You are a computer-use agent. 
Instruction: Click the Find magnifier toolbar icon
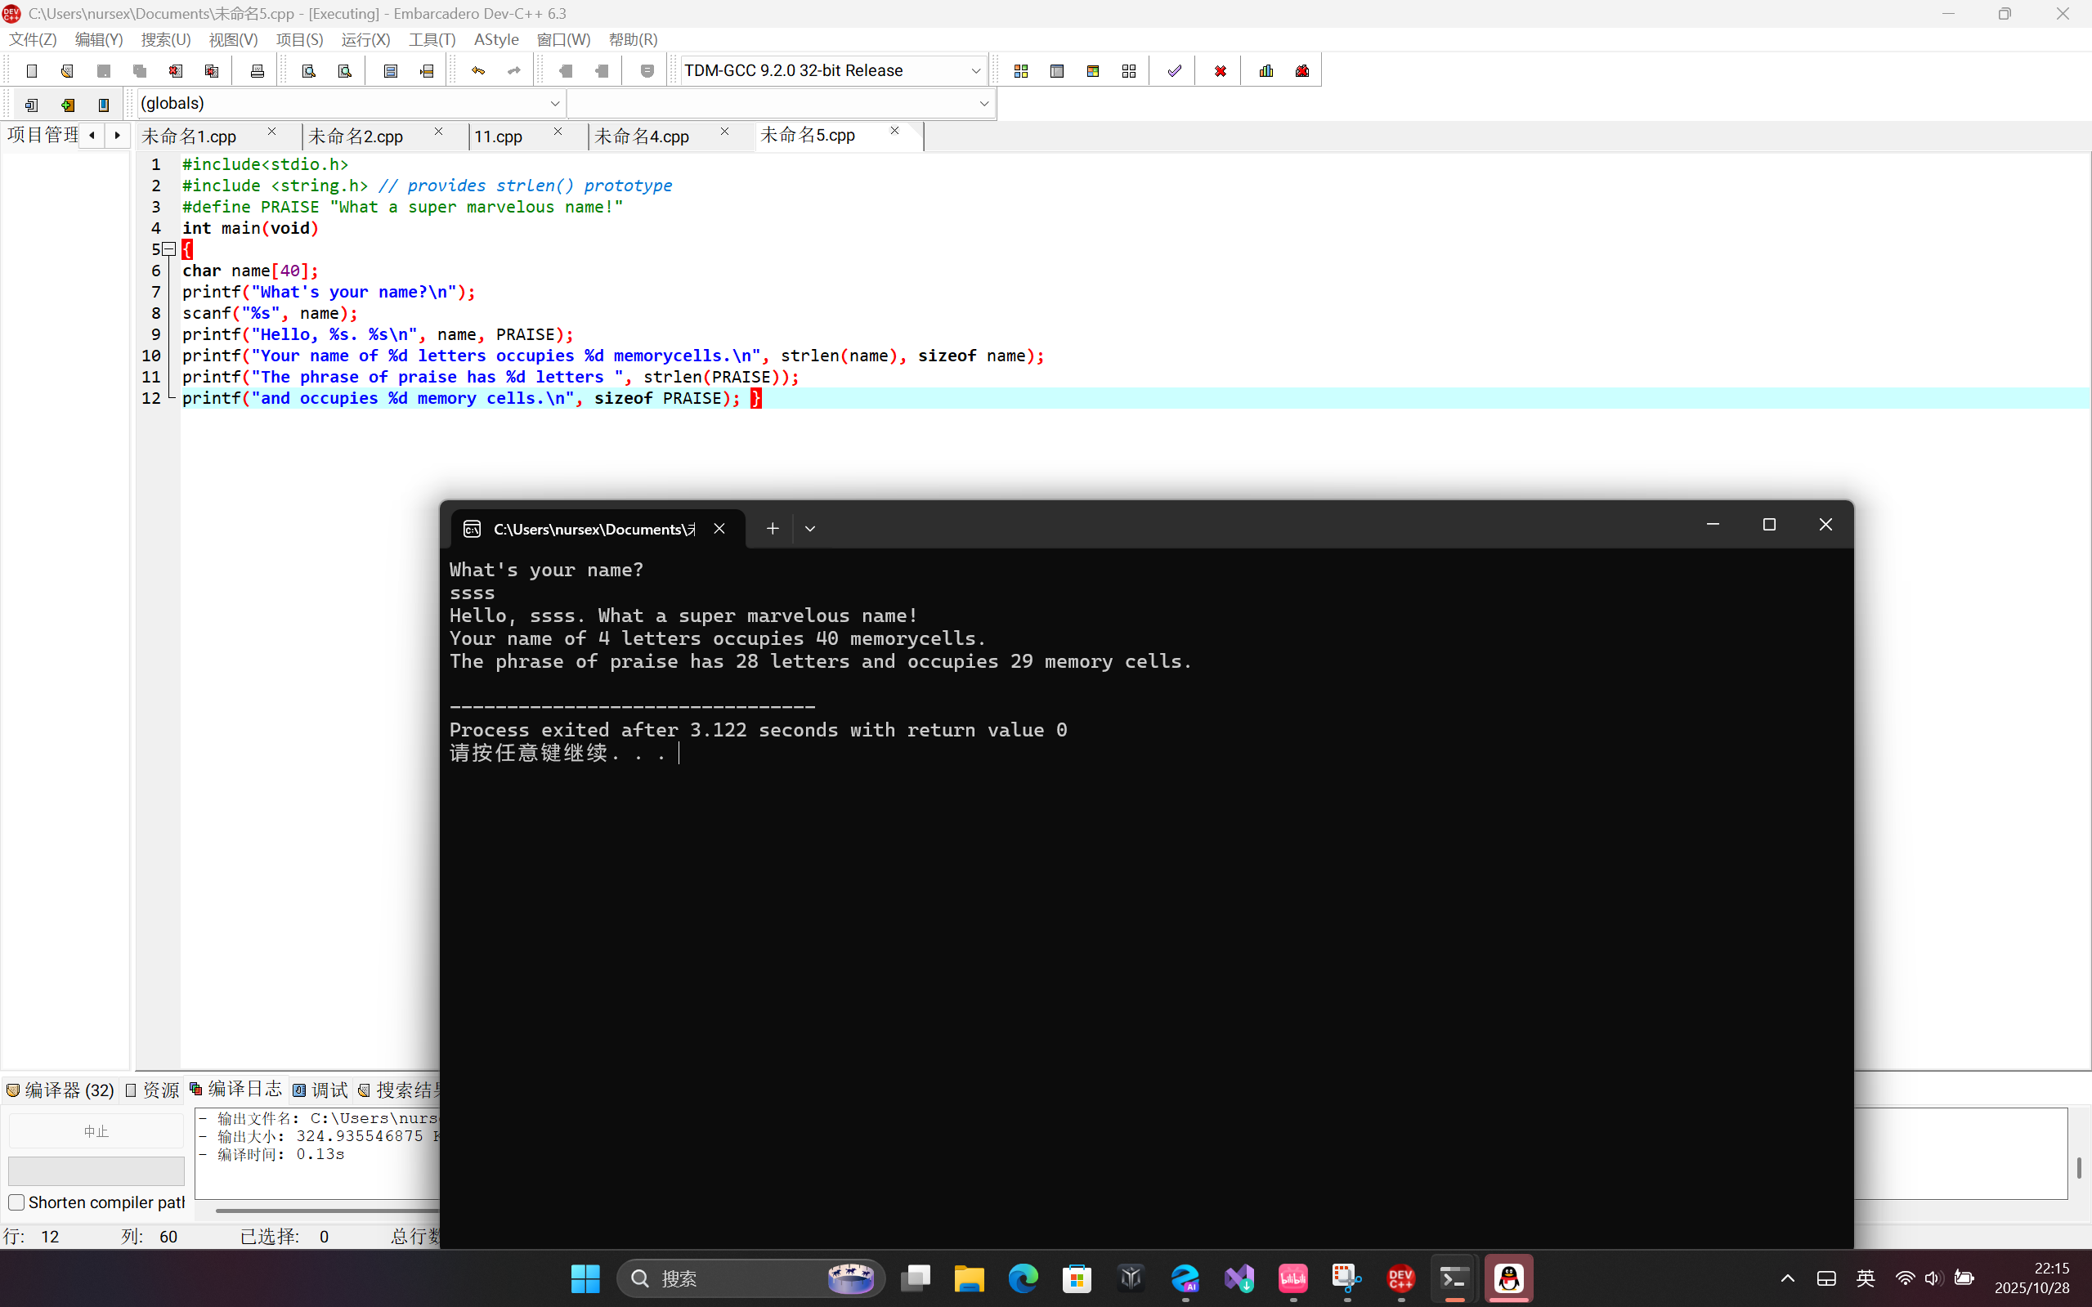pyautogui.click(x=309, y=71)
